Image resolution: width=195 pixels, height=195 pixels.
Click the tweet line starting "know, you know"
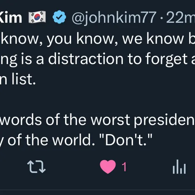tap(97, 38)
